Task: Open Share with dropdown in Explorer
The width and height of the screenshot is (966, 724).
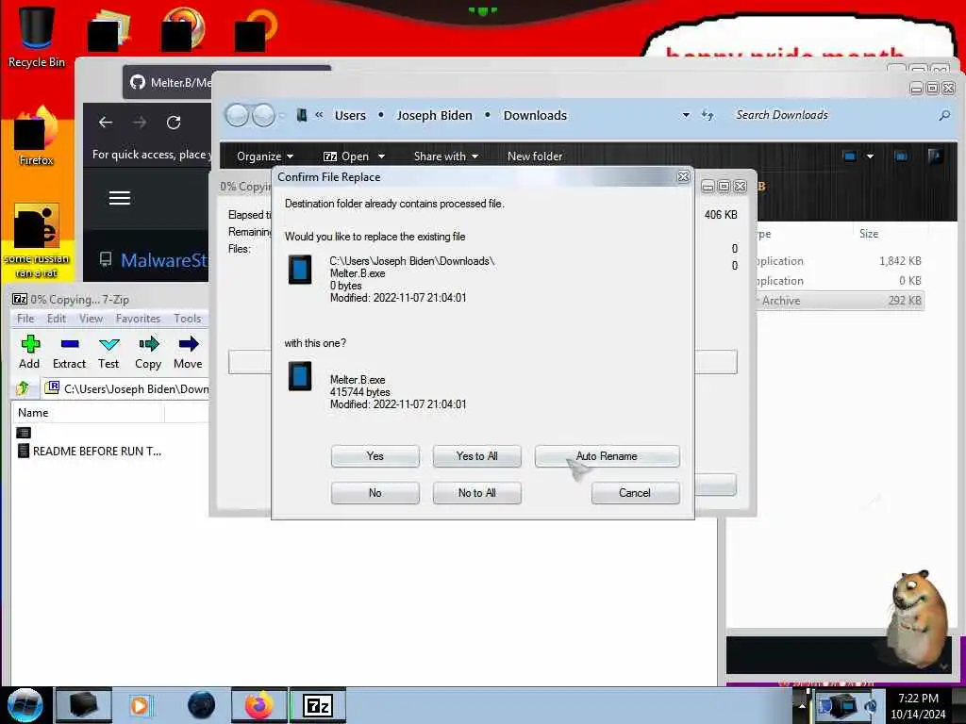Action: click(x=446, y=156)
